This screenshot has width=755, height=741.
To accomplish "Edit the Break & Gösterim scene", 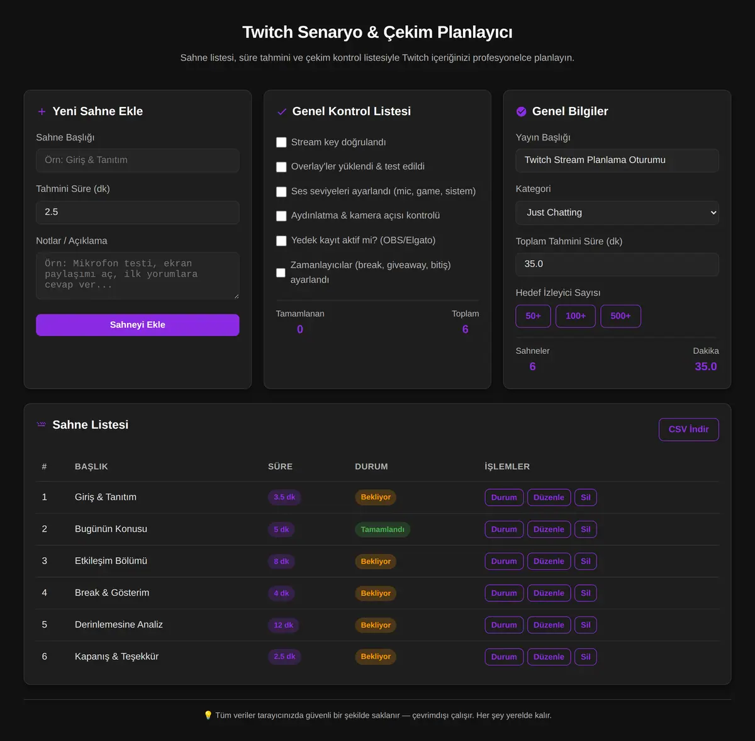I will coord(549,593).
